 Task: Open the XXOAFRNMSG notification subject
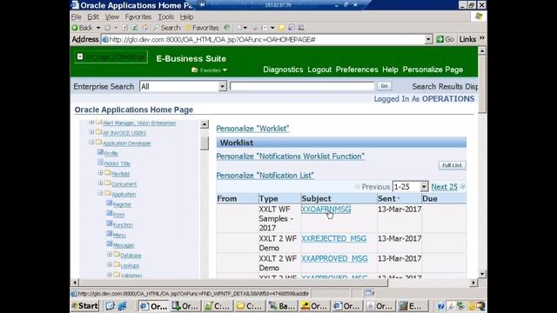(x=325, y=210)
